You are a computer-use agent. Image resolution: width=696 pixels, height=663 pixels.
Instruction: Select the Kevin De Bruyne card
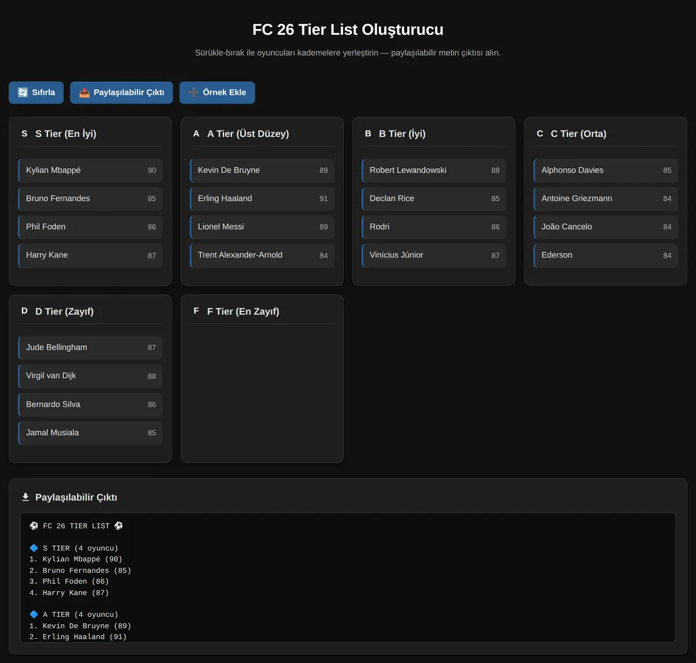point(262,170)
